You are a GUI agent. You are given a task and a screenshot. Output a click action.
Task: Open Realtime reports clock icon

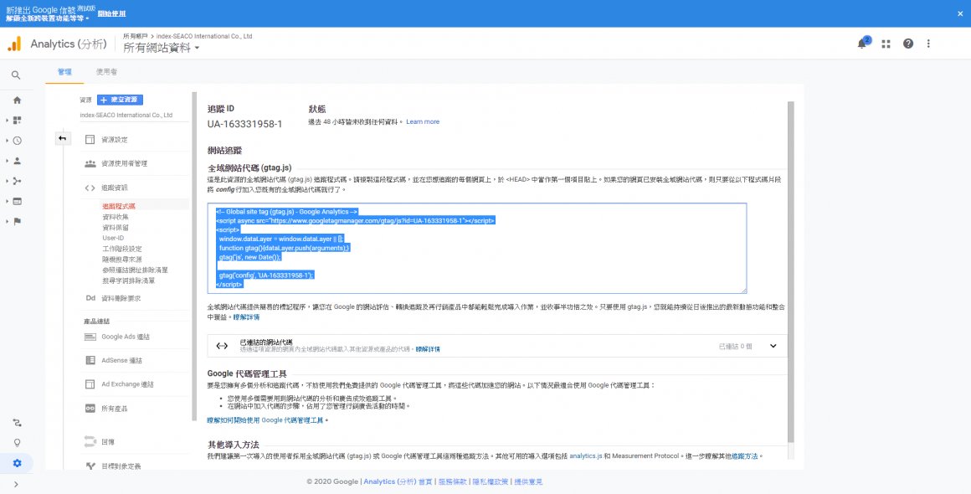[x=17, y=141]
